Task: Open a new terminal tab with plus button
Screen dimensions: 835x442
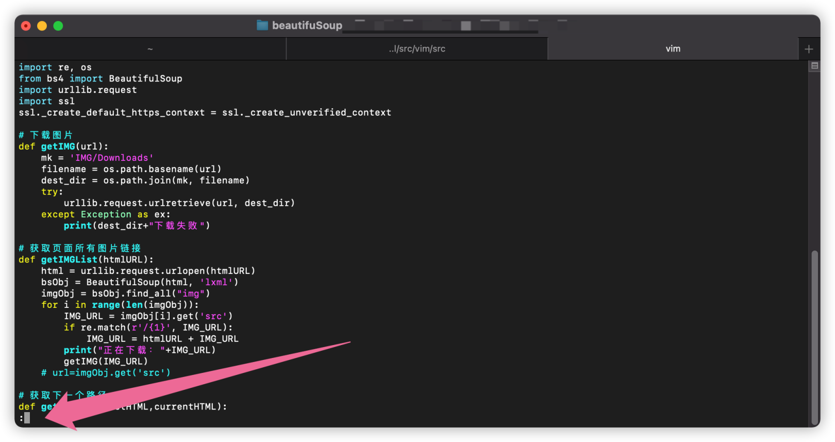Action: point(809,49)
